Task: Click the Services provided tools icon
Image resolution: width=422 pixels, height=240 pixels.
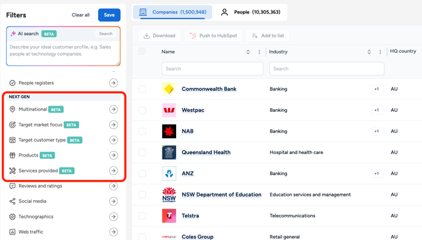Action: pyautogui.click(x=12, y=171)
